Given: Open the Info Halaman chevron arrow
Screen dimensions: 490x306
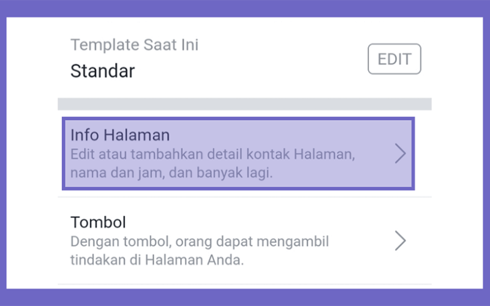Looking at the screenshot, I should click(x=401, y=154).
